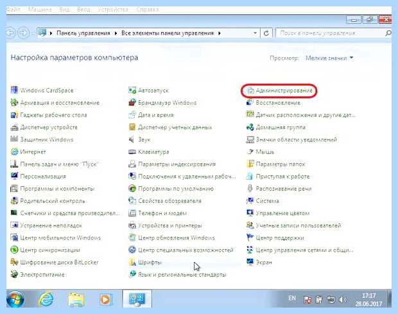The width and height of the screenshot is (398, 314).
Task: Click the Устройства и принтеры icon
Action: 132,225
